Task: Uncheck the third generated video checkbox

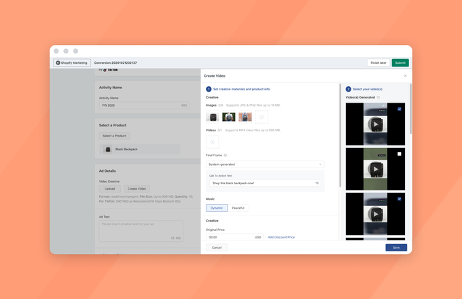Action: coord(399,199)
